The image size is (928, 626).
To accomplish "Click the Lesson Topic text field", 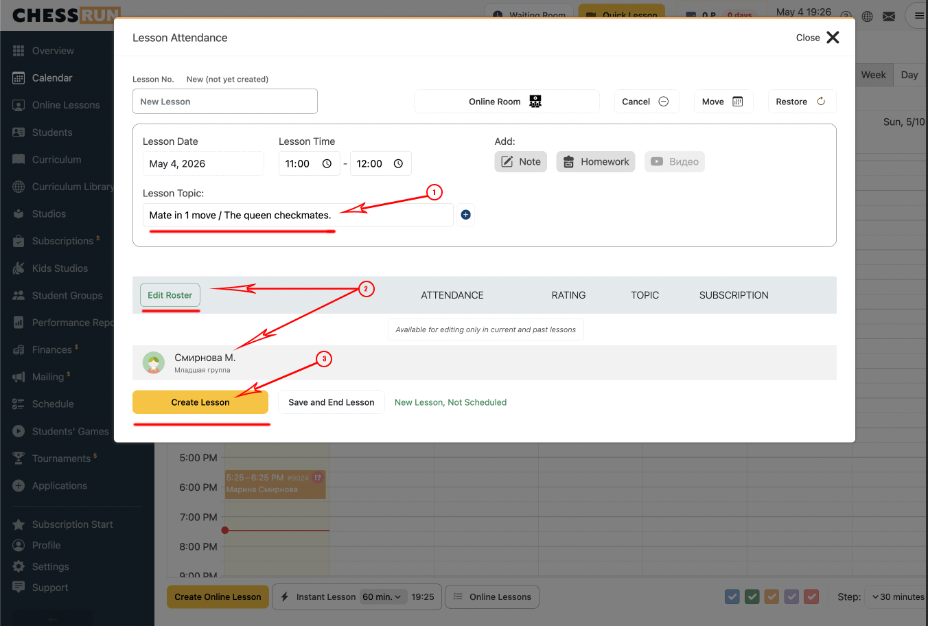I will click(x=298, y=215).
